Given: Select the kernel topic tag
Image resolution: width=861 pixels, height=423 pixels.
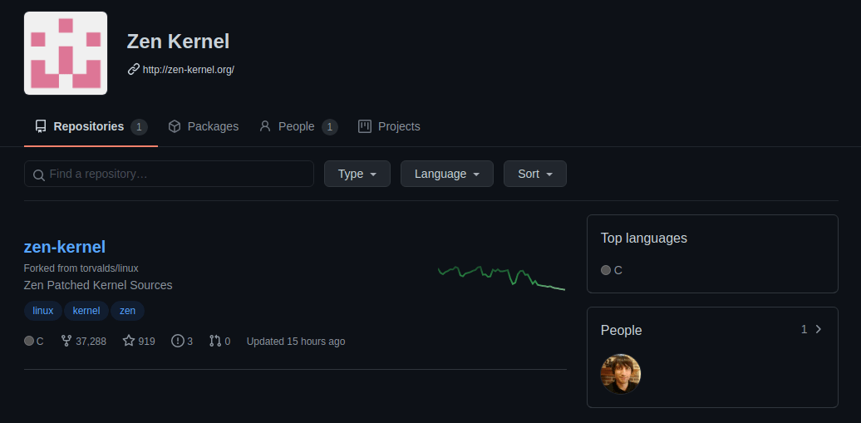Looking at the screenshot, I should tap(86, 310).
